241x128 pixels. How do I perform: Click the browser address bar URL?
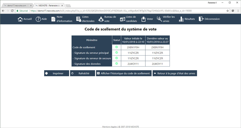111,11
